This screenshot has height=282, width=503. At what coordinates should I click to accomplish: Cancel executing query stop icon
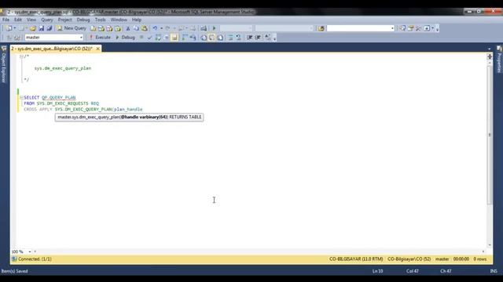141,38
